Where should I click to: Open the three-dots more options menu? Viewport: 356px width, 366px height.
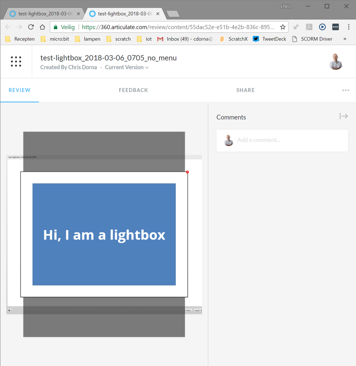point(345,90)
